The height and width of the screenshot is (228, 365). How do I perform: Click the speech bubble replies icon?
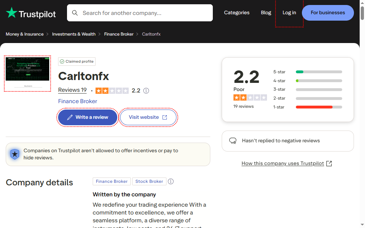coord(233,141)
